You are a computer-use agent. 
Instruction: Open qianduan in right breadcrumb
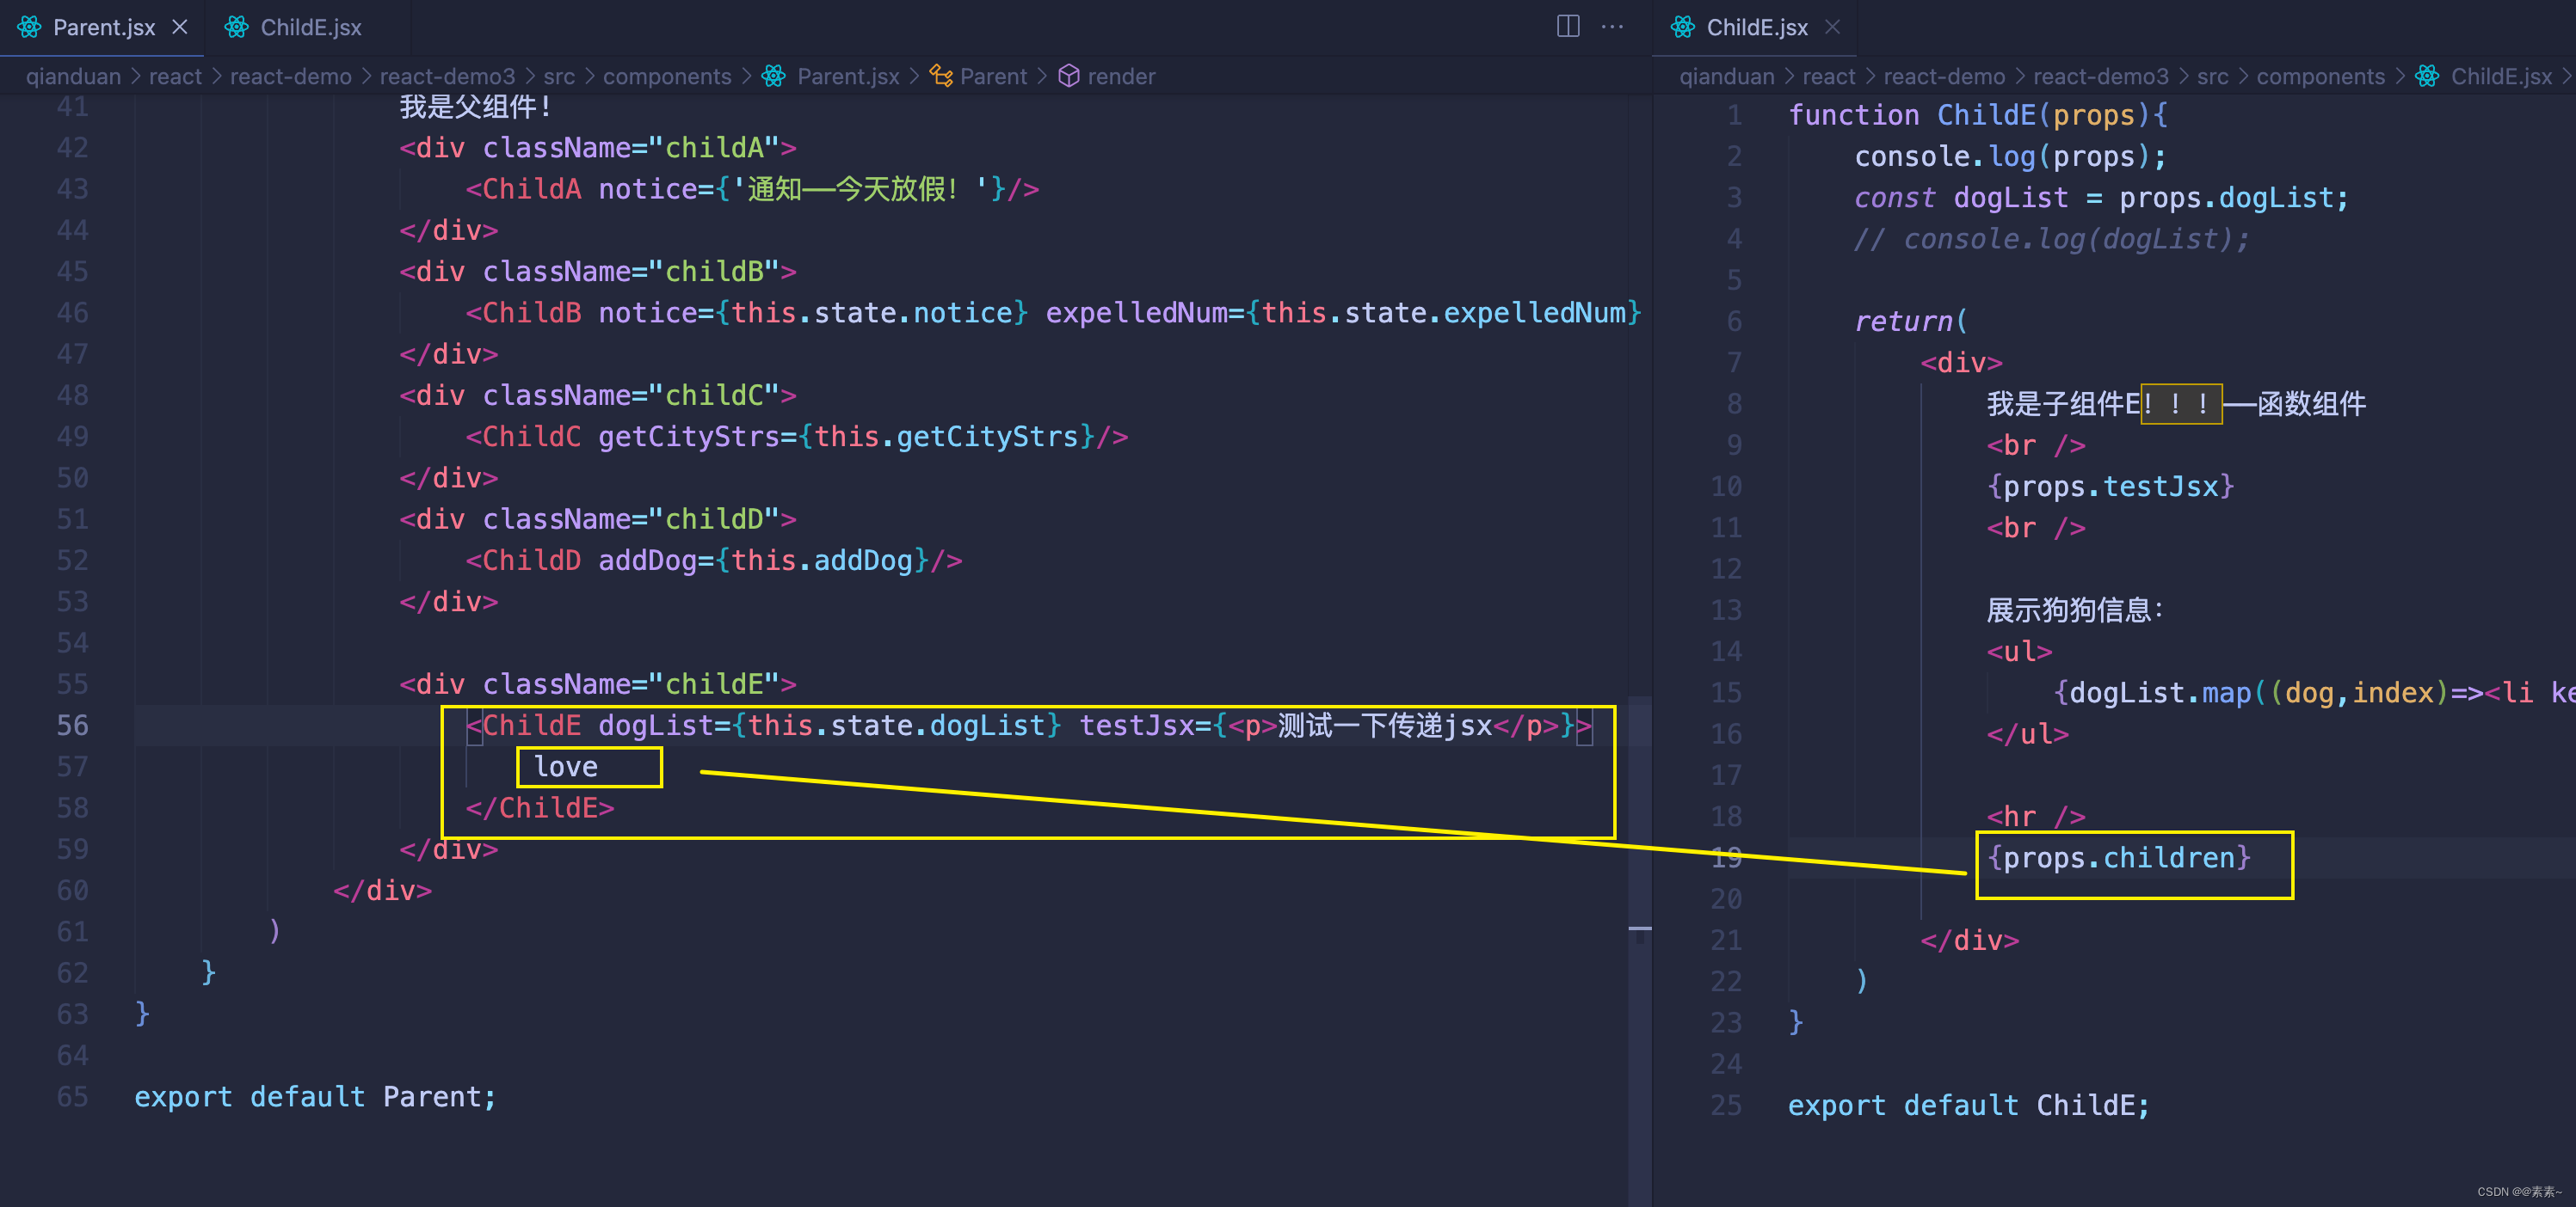click(1727, 76)
